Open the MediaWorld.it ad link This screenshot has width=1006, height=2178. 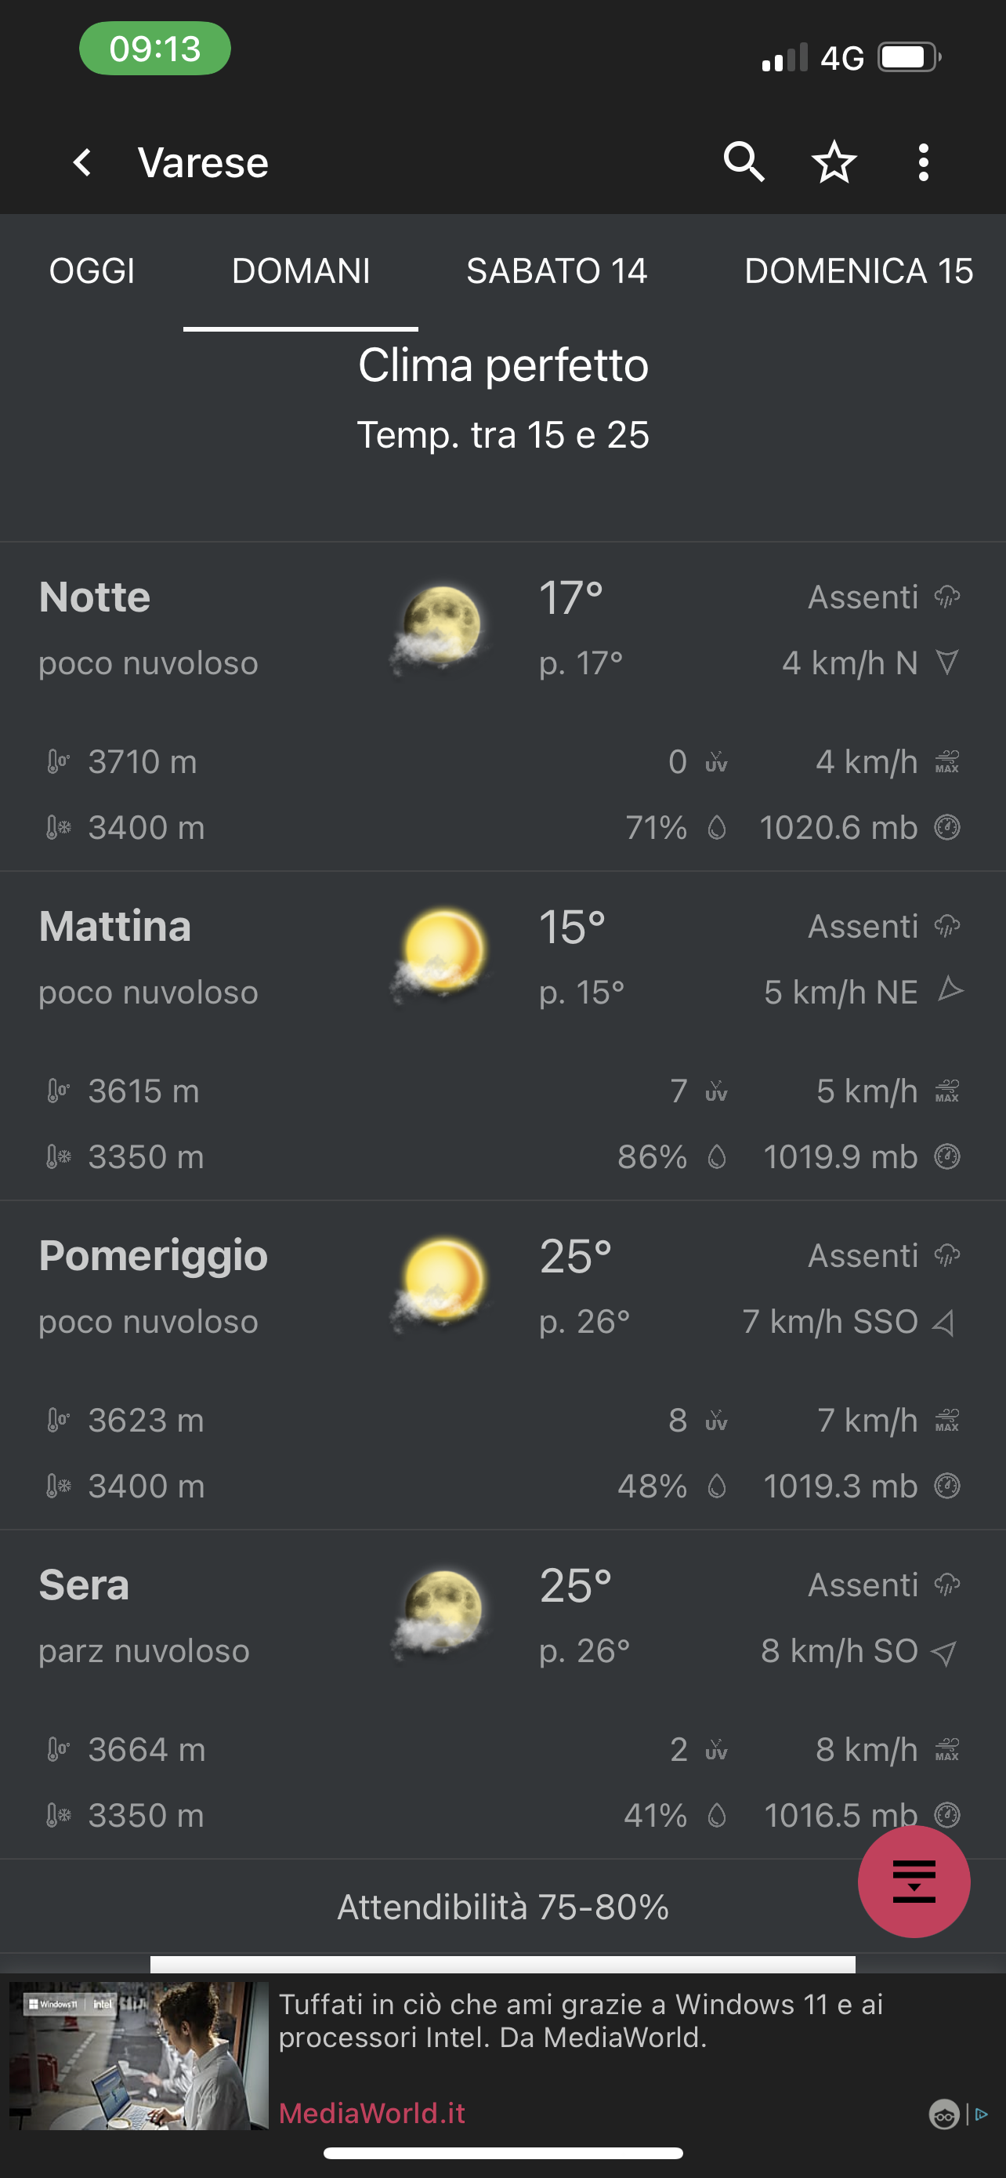[371, 2113]
